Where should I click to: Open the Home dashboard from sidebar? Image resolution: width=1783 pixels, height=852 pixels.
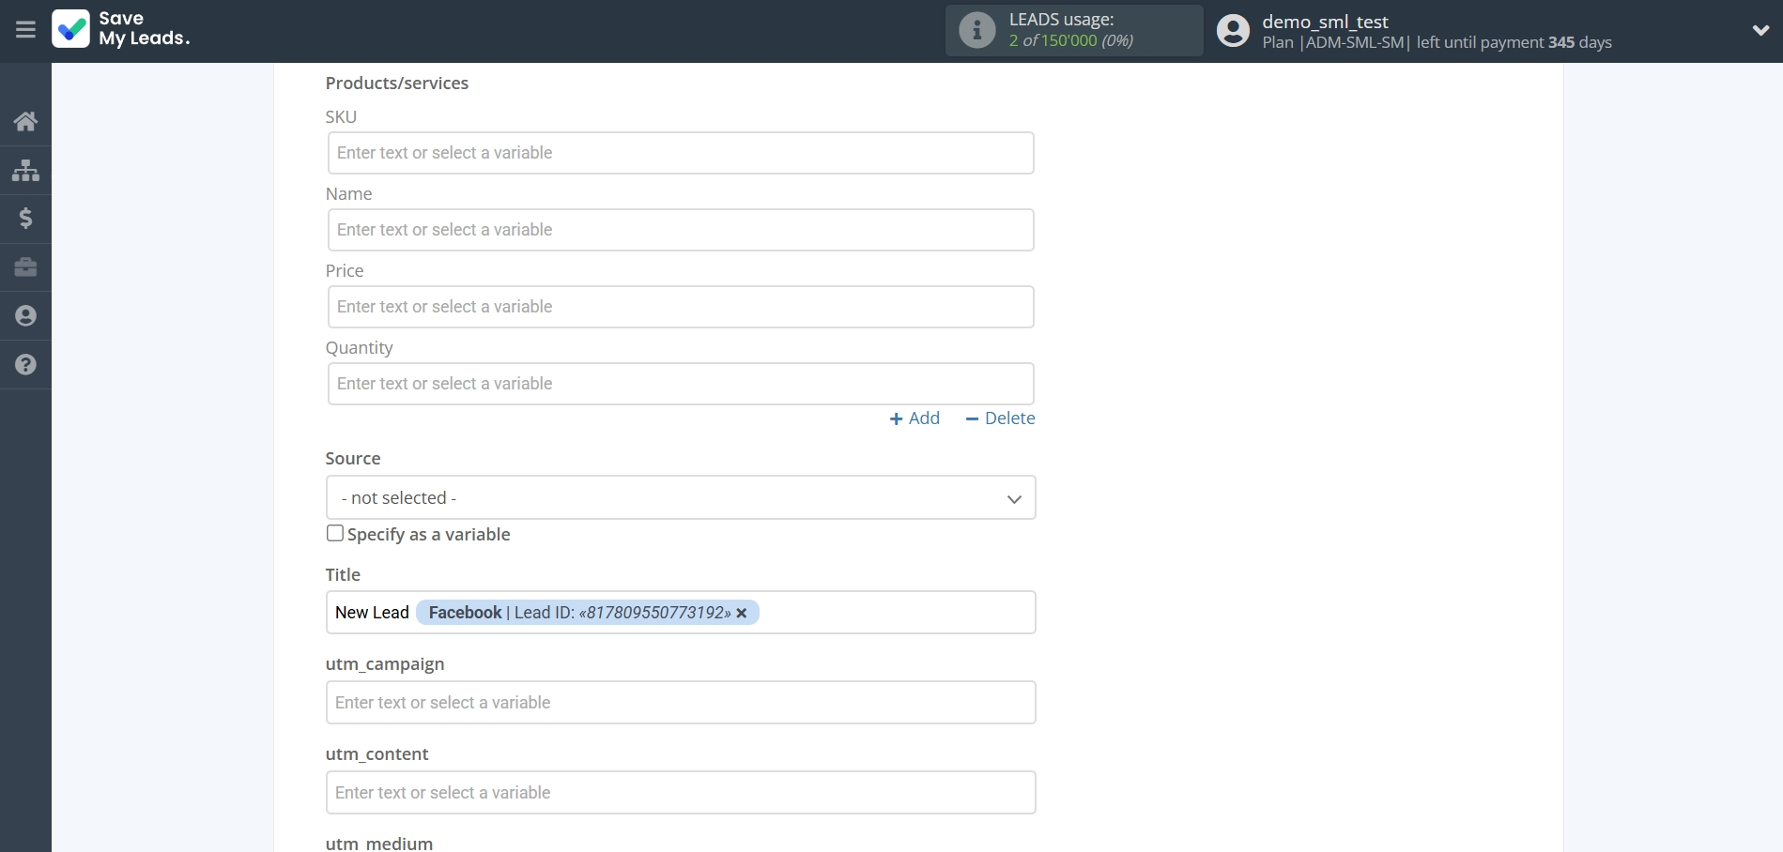click(24, 122)
